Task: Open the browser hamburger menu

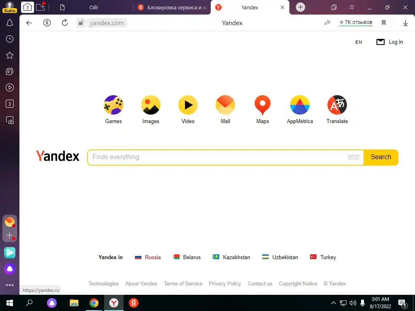Action: (x=352, y=7)
